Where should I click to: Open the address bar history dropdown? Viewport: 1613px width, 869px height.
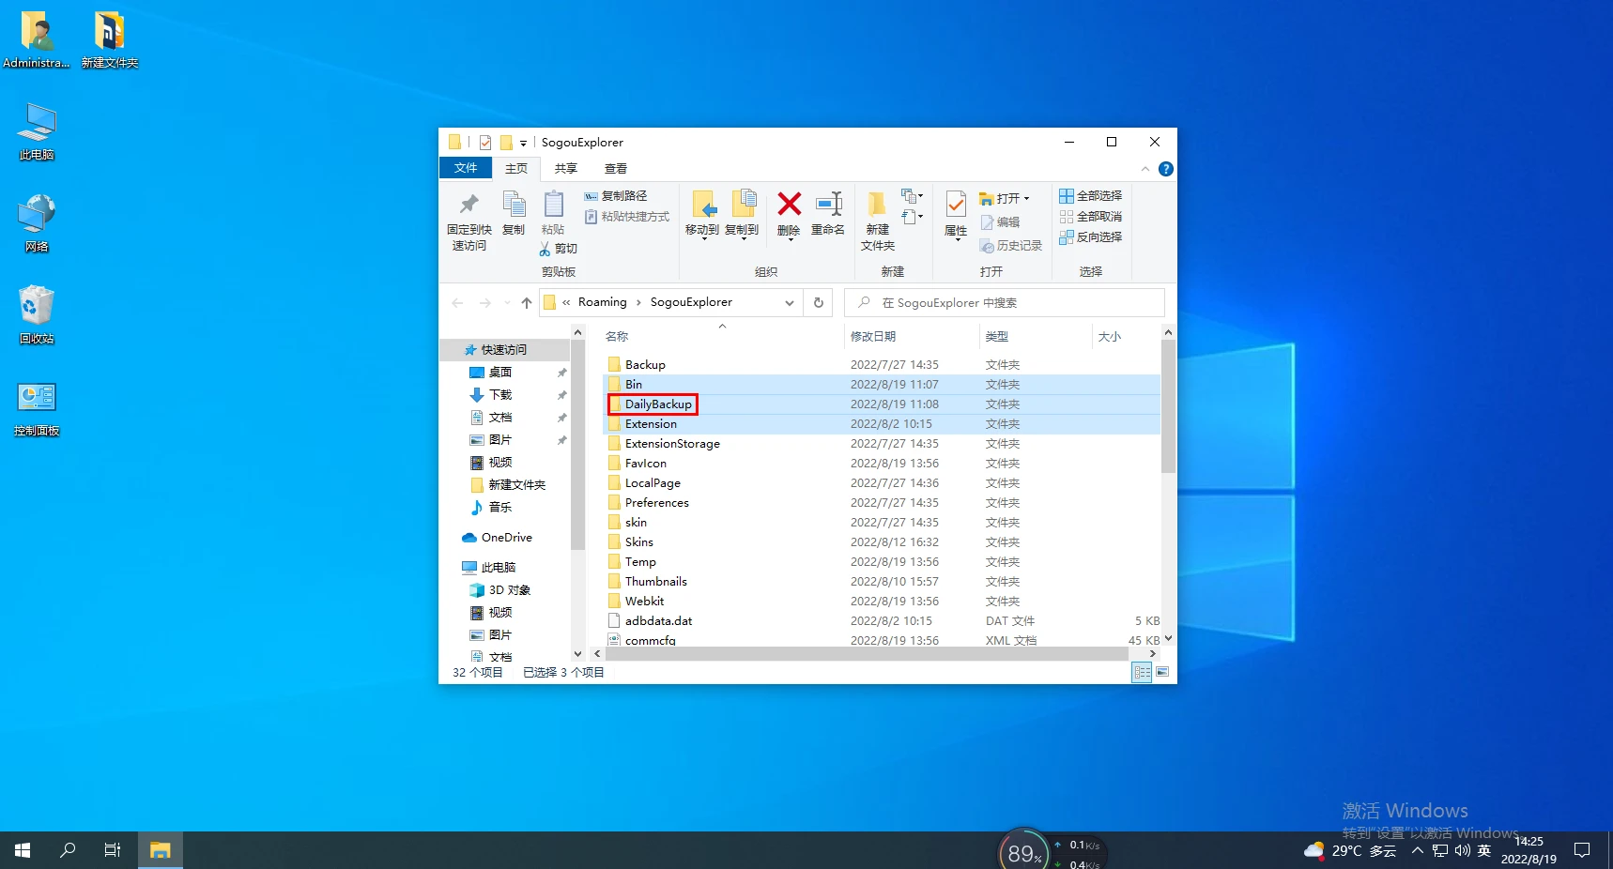tap(790, 302)
